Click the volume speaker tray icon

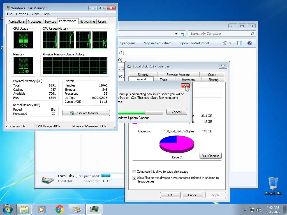pyautogui.click(x=259, y=209)
